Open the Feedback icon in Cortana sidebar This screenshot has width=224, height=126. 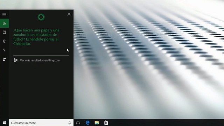coord(4,59)
